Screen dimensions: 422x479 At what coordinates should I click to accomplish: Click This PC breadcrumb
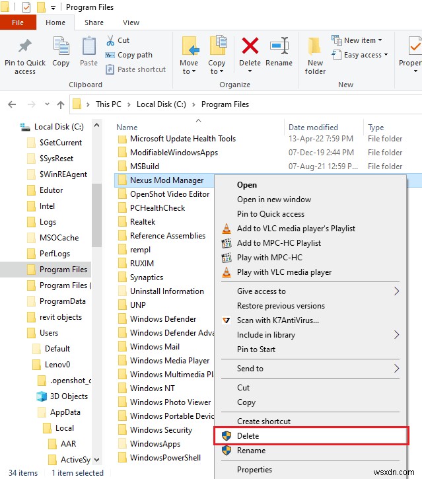pyautogui.click(x=108, y=104)
